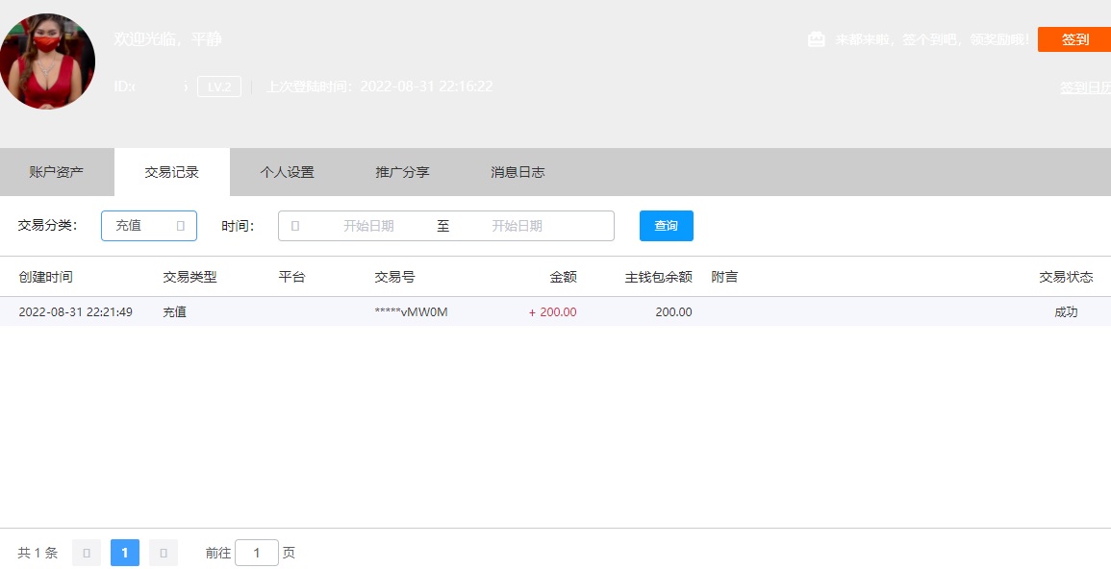Image resolution: width=1111 pixels, height=569 pixels.
Task: Click the calendar icon in date range field
Action: point(295,226)
